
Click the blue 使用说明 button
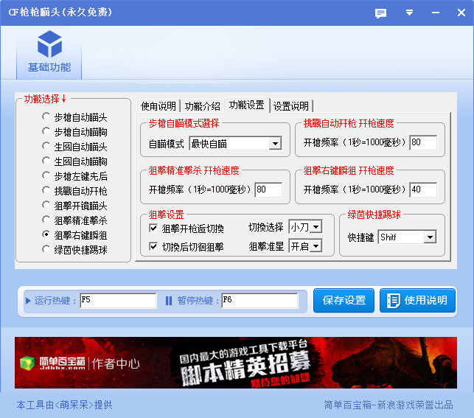click(x=417, y=300)
